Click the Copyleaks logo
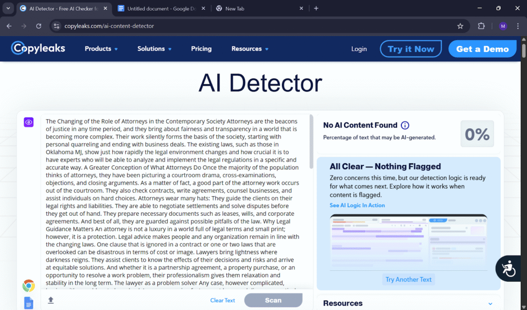 click(x=39, y=48)
